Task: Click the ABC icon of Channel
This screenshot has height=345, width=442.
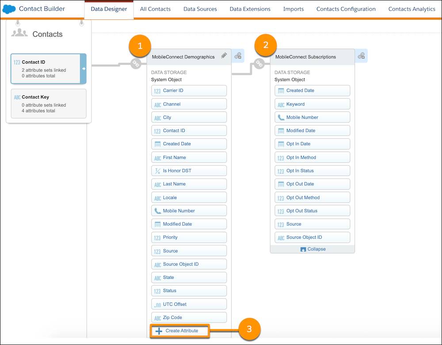Action: point(158,105)
